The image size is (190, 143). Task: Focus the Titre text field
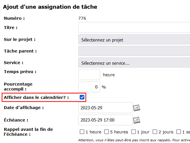pyautogui.click(x=134, y=28)
